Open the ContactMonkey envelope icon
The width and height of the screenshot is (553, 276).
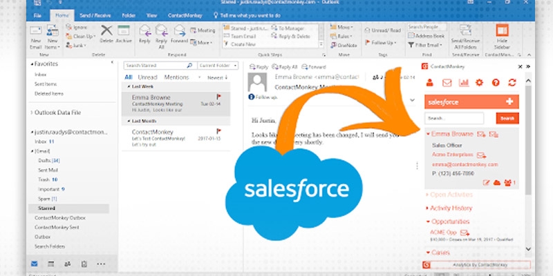pyautogui.click(x=447, y=83)
